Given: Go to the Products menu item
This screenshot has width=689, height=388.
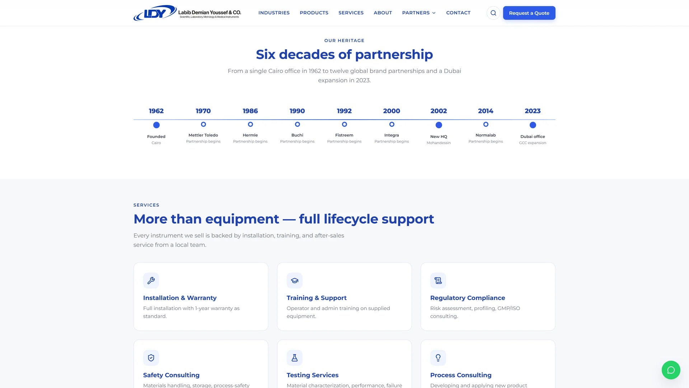Looking at the screenshot, I should click(314, 13).
